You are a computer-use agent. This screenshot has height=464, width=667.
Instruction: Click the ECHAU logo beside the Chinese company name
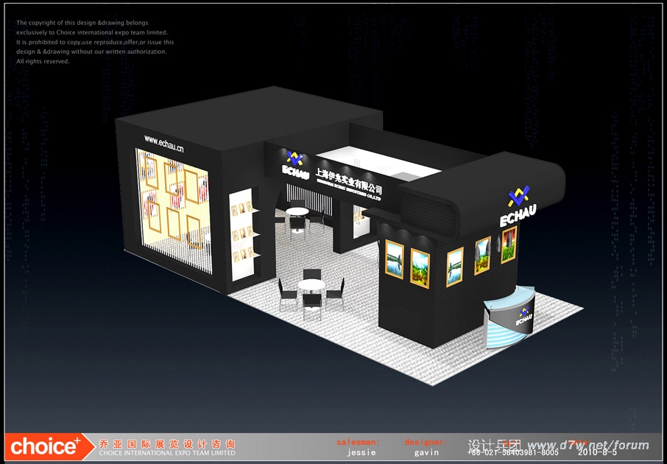click(295, 165)
